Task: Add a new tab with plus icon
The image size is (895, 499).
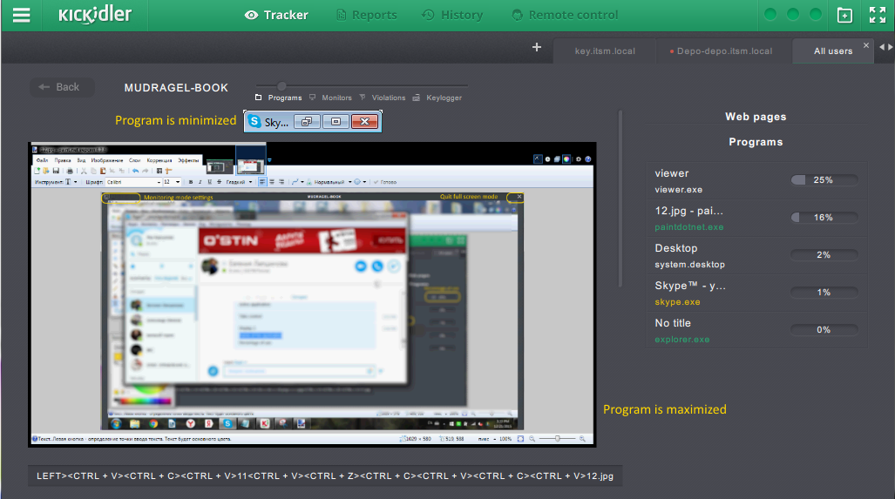Action: (537, 48)
